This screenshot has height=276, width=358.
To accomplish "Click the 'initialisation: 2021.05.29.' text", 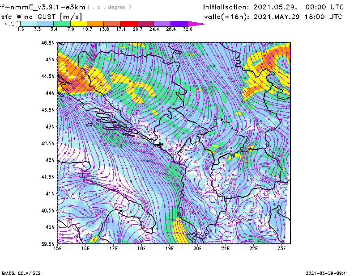I will point(250,7).
